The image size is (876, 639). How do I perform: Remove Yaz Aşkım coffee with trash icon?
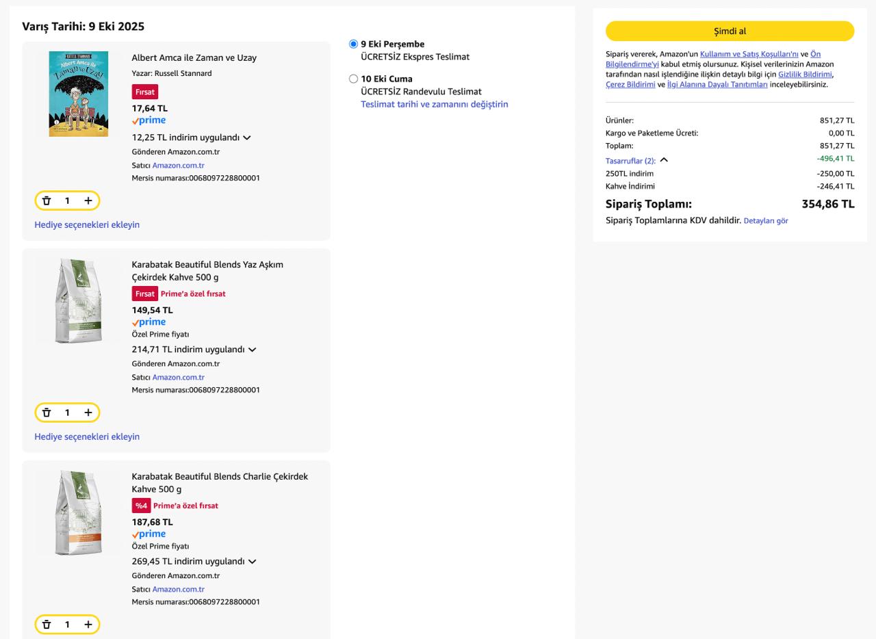click(47, 413)
